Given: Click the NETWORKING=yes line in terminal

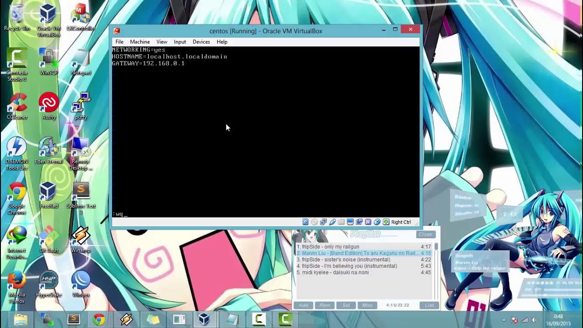Looking at the screenshot, I should click(139, 50).
